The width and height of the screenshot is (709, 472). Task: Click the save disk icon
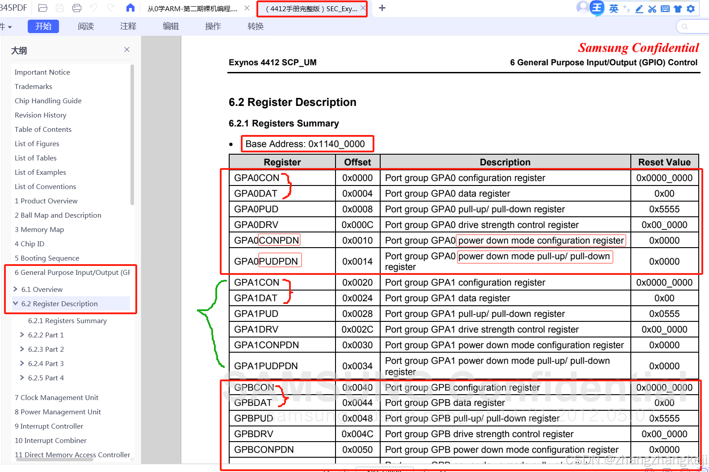click(60, 8)
